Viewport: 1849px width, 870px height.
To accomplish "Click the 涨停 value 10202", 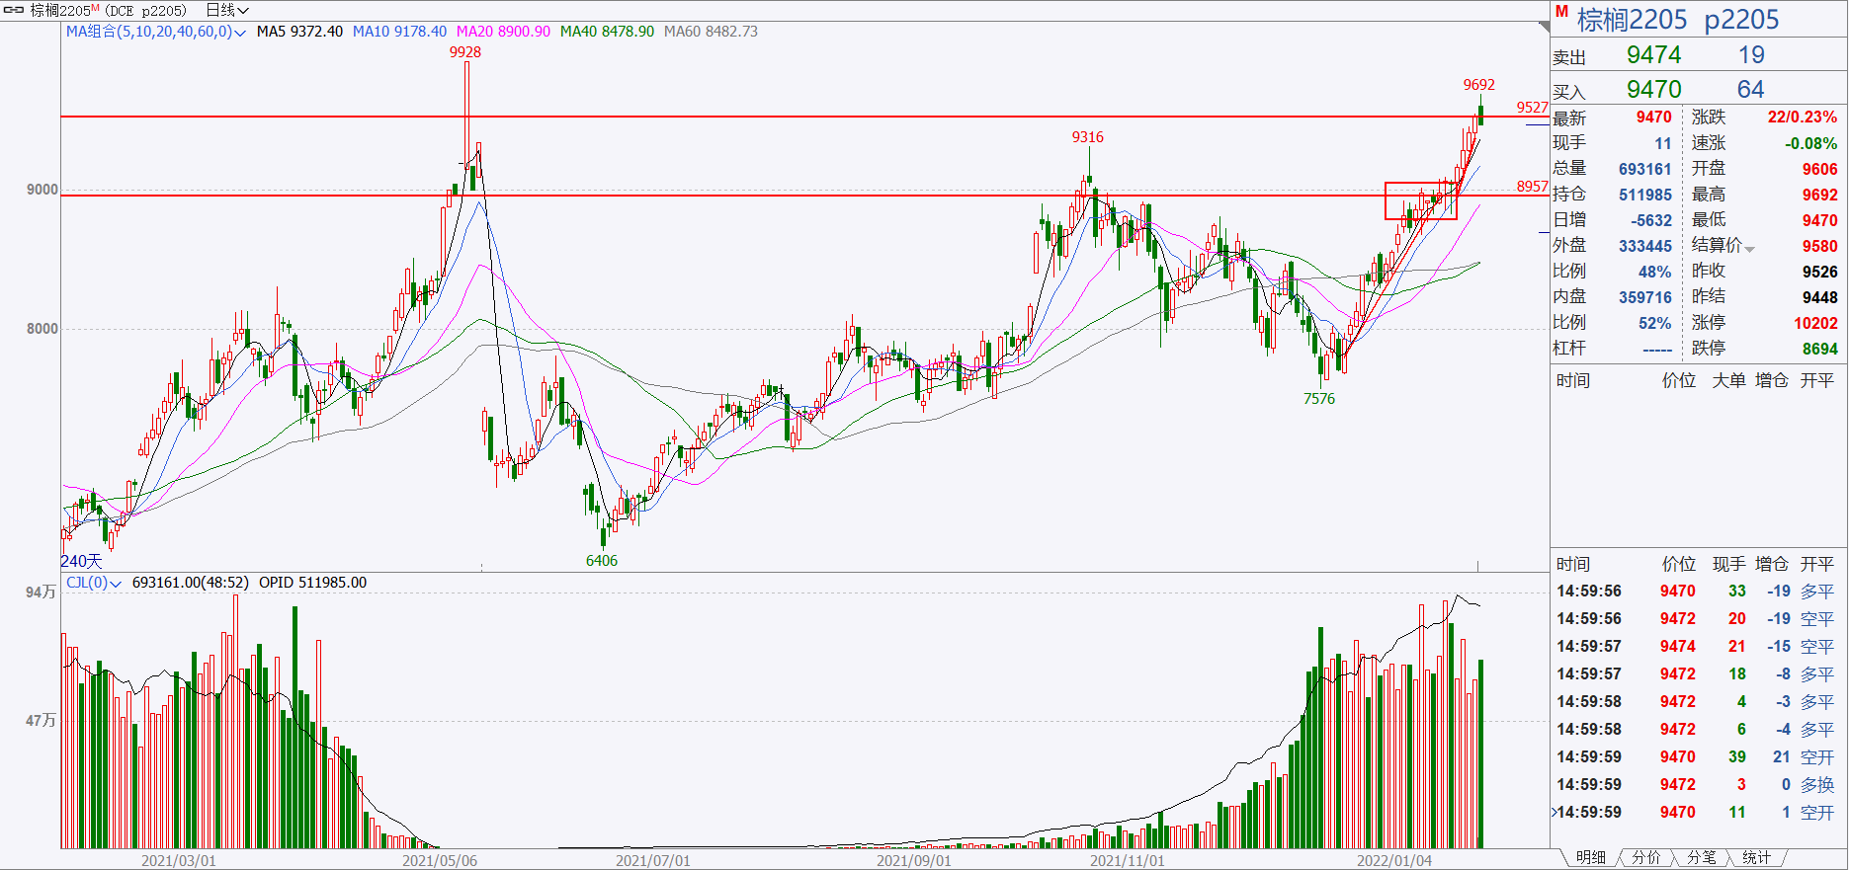I will tap(1816, 323).
